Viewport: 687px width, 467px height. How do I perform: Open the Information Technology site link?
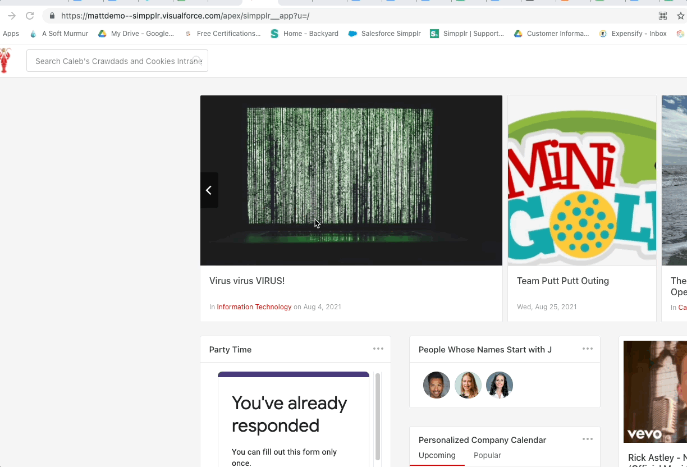pyautogui.click(x=254, y=307)
